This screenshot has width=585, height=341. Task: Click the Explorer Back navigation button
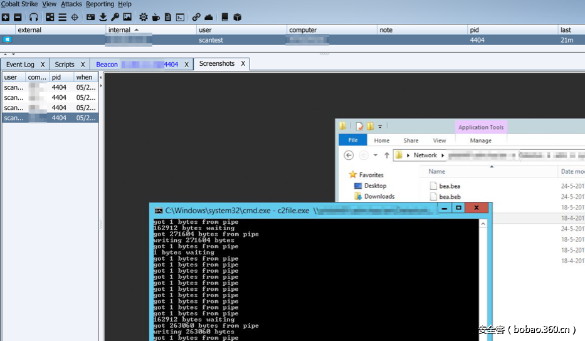[349, 155]
